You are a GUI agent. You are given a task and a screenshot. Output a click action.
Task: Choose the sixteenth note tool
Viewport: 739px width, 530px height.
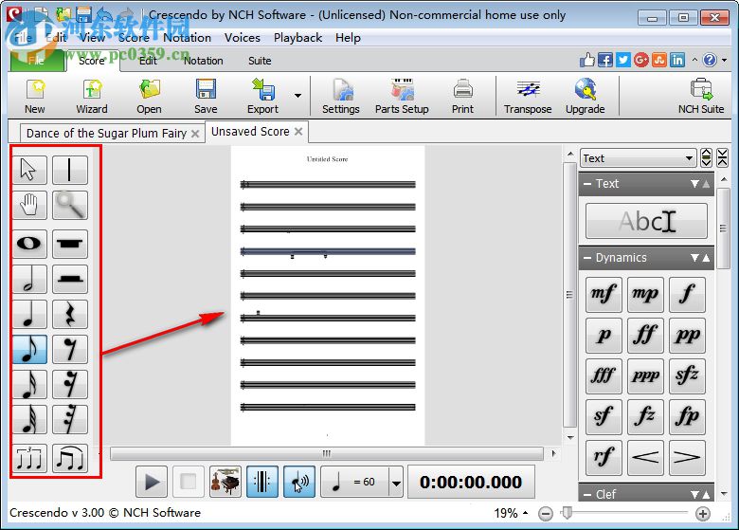[29, 384]
